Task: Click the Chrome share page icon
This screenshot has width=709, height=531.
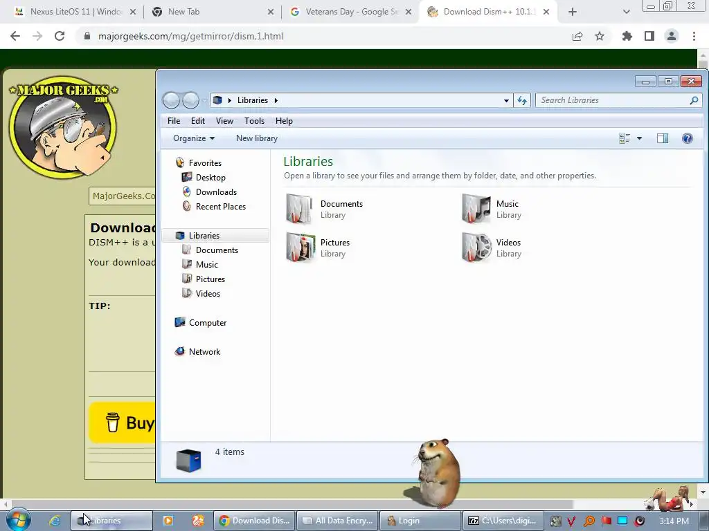Action: pyautogui.click(x=577, y=36)
